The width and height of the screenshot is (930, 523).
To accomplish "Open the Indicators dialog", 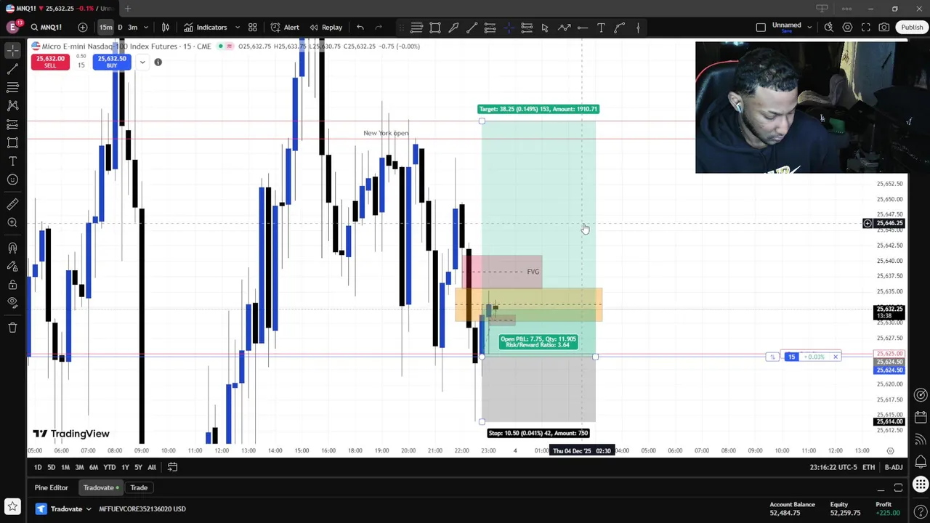I will (206, 27).
